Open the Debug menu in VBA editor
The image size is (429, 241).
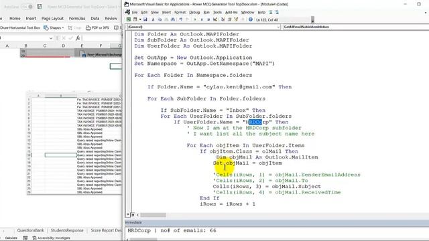point(194,12)
